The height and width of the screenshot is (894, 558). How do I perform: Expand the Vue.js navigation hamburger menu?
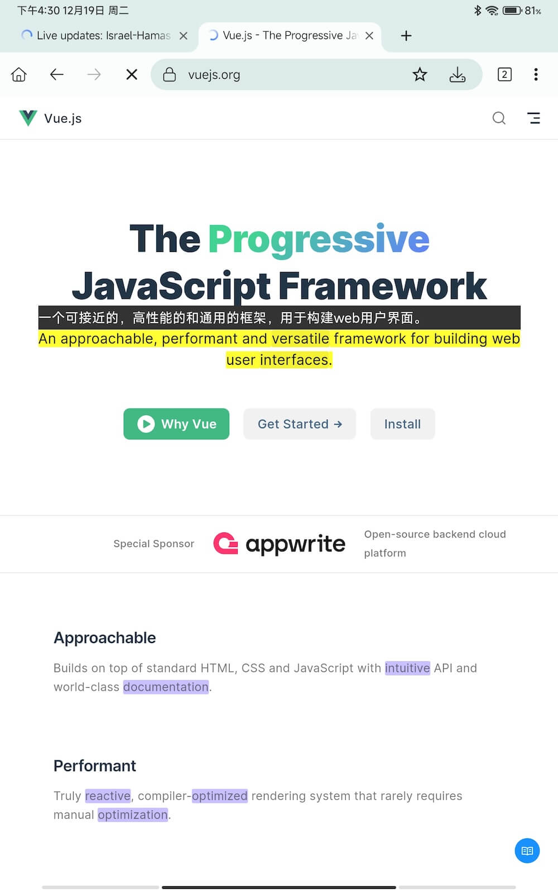(x=533, y=118)
